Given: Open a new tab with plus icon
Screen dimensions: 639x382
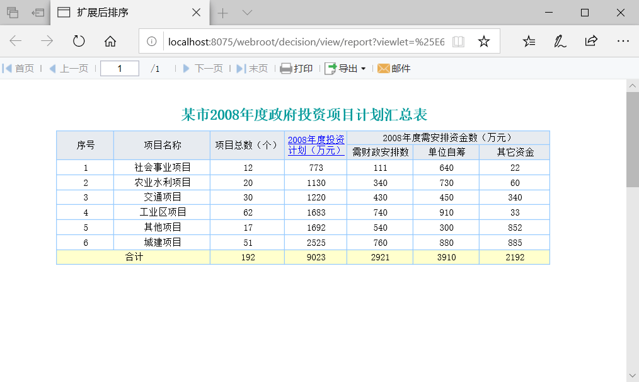Looking at the screenshot, I should point(222,13).
